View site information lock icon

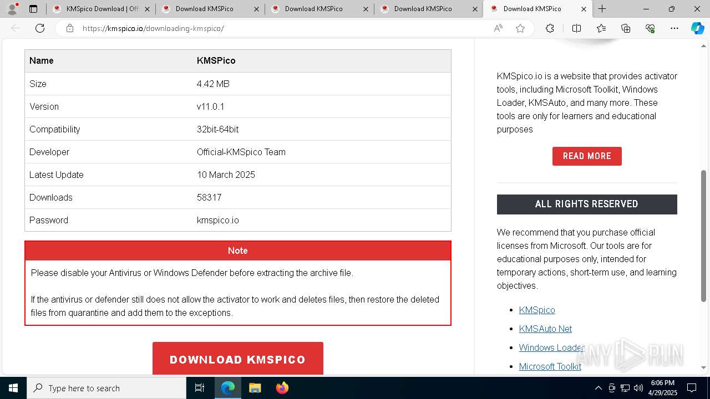pos(70,28)
